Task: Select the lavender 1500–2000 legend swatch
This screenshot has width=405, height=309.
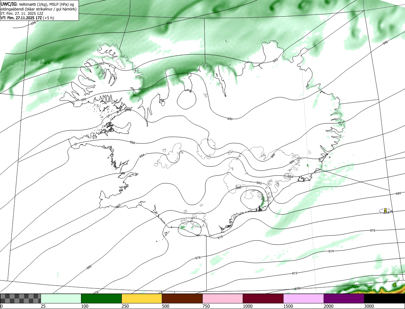Action: pos(303,299)
